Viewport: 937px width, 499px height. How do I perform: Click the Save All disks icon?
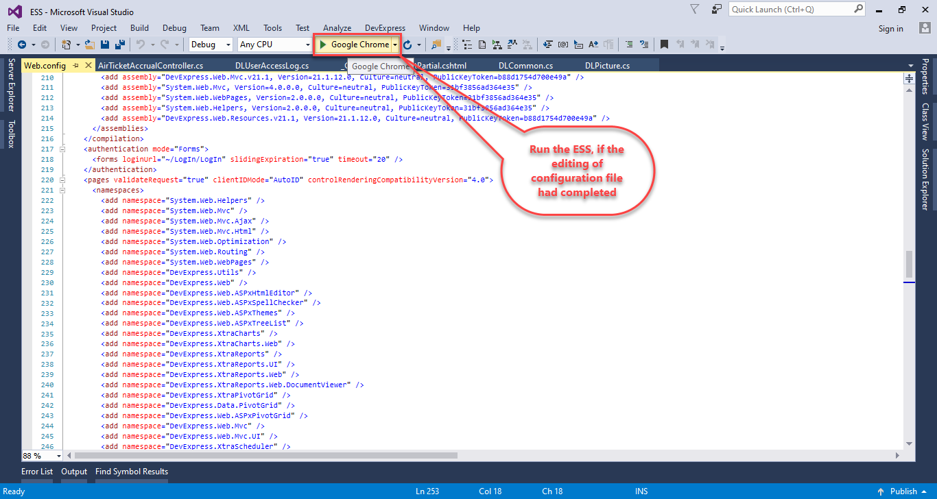(119, 45)
